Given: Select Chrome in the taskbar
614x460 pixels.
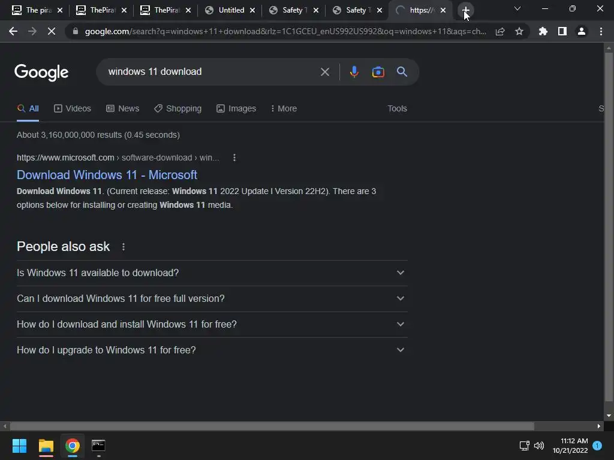Looking at the screenshot, I should [x=73, y=446].
